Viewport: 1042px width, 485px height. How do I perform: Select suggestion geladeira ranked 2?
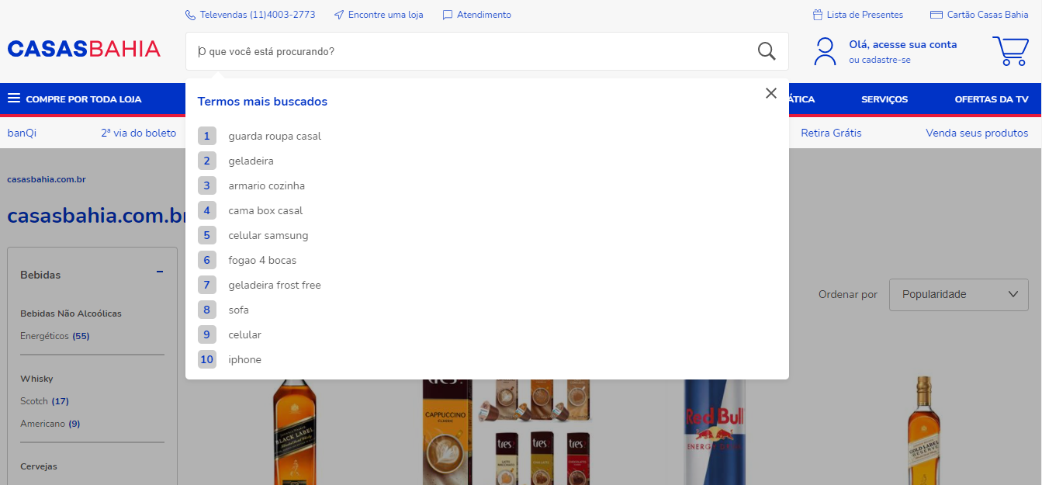click(251, 161)
